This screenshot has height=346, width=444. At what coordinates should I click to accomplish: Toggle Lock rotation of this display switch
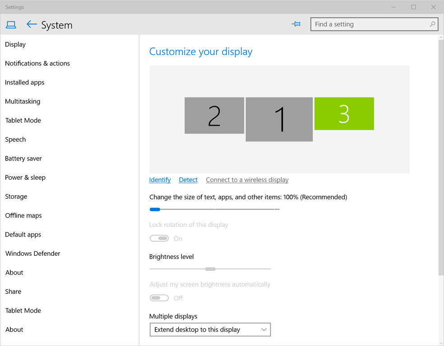click(x=159, y=238)
